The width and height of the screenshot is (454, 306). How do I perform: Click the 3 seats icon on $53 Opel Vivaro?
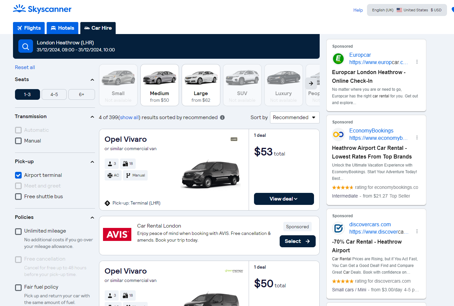(112, 164)
